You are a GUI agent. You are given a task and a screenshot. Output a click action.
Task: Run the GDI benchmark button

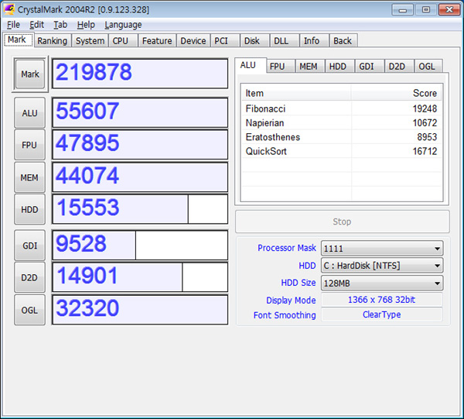tap(29, 246)
